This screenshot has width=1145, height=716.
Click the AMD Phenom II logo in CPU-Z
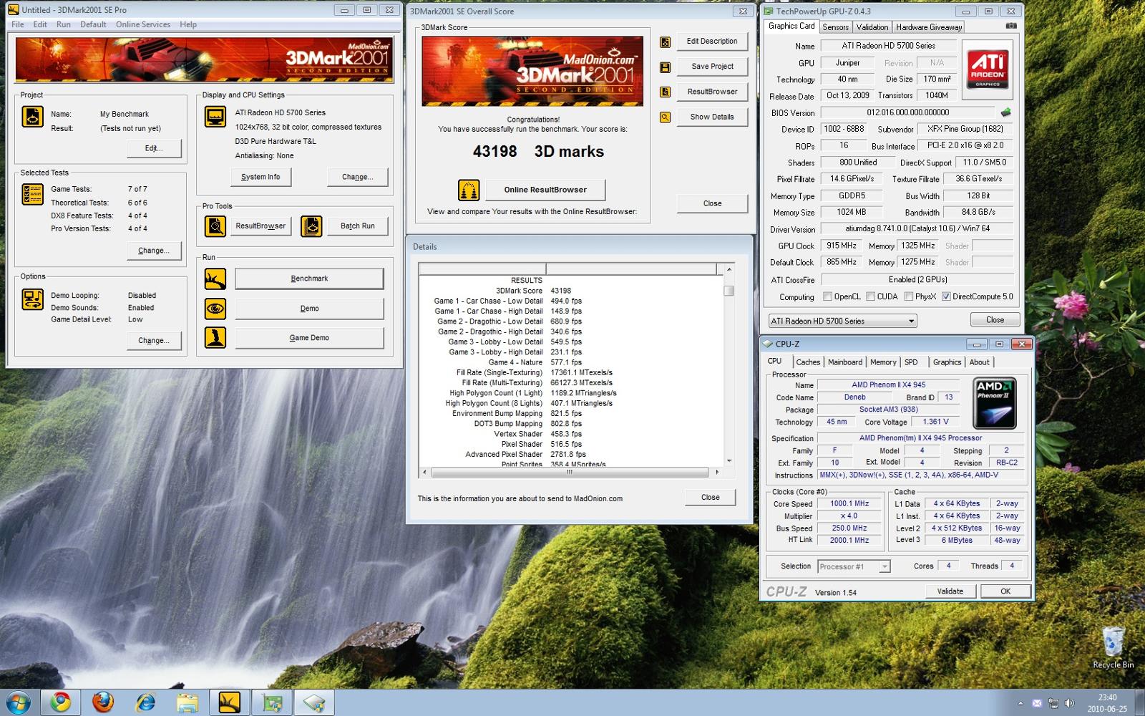click(x=994, y=404)
